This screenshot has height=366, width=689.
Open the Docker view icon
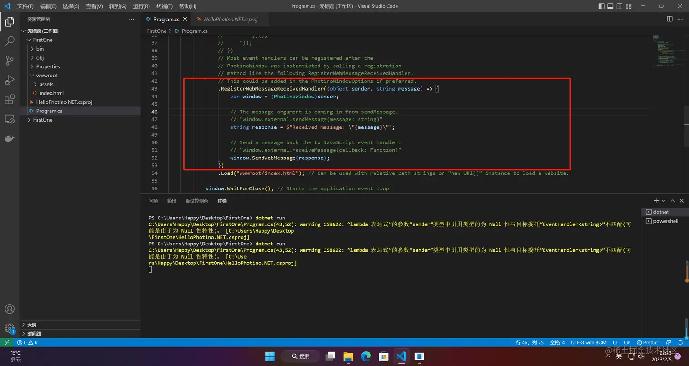[10, 138]
